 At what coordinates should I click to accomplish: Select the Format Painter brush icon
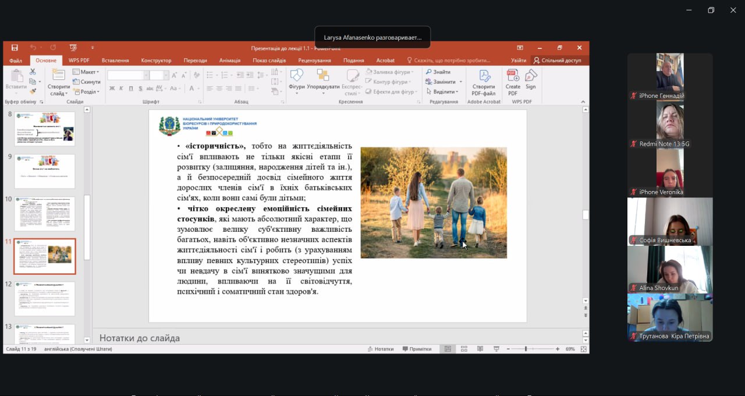tap(33, 91)
